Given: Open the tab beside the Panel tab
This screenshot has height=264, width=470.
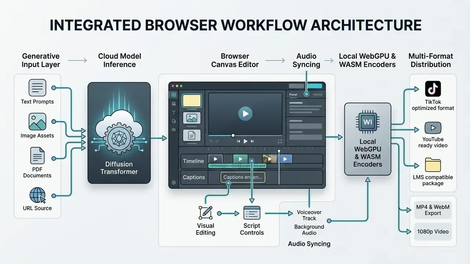Looking at the screenshot, I should pos(318,95).
